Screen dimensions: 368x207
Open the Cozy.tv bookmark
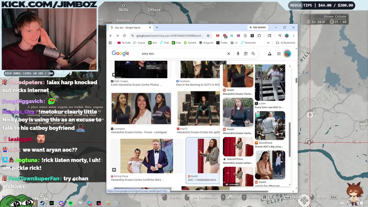click(x=139, y=43)
